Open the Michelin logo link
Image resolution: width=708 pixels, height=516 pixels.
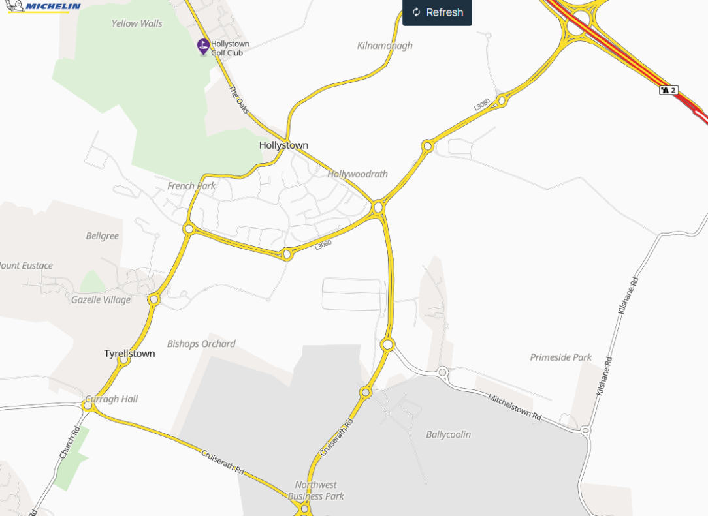tap(44, 7)
